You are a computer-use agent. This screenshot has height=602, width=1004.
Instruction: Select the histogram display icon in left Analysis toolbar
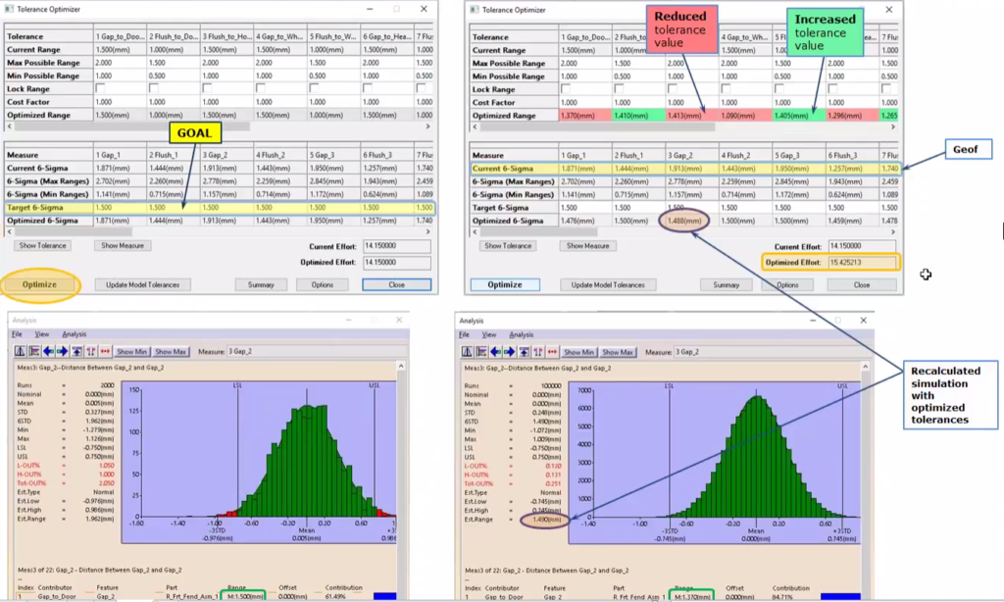20,351
